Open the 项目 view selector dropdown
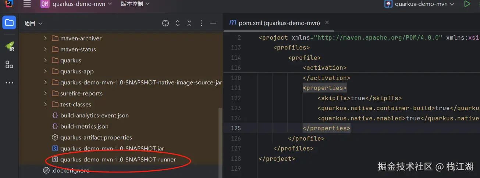480x178 pixels. (33, 23)
